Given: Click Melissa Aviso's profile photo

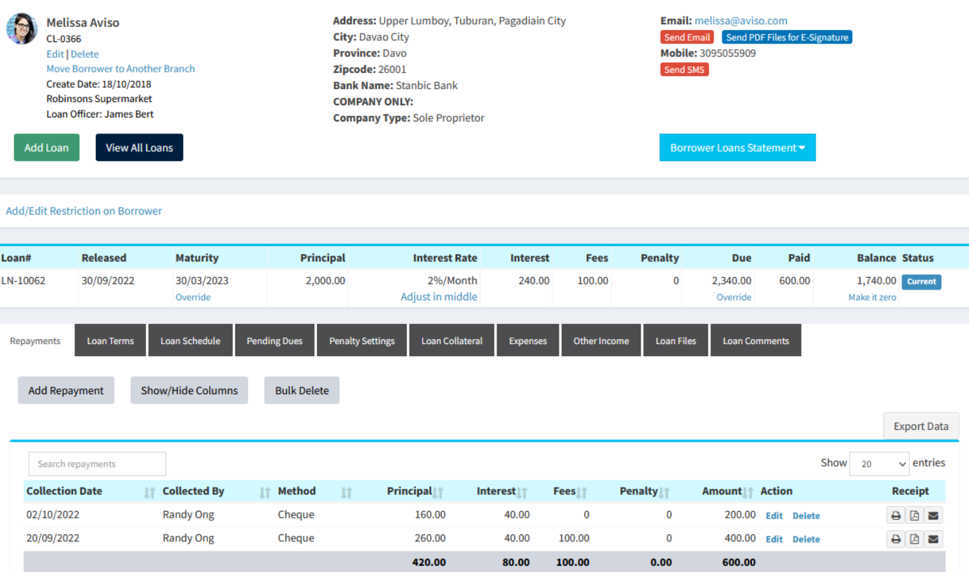Looking at the screenshot, I should click(x=22, y=29).
